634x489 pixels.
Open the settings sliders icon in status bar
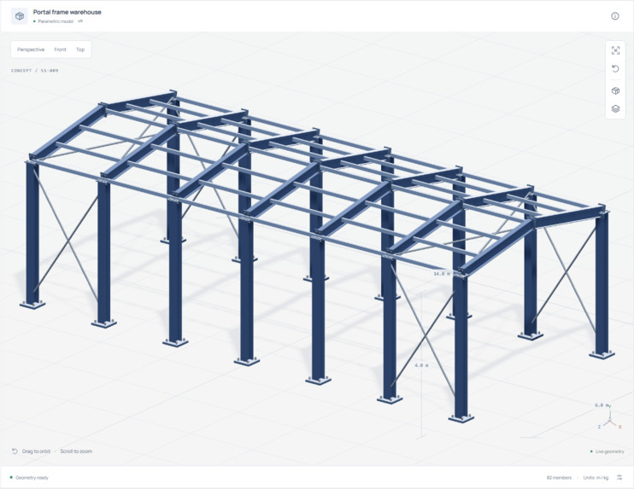click(x=619, y=477)
